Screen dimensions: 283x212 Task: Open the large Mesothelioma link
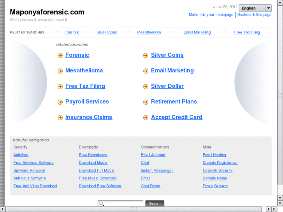point(84,70)
